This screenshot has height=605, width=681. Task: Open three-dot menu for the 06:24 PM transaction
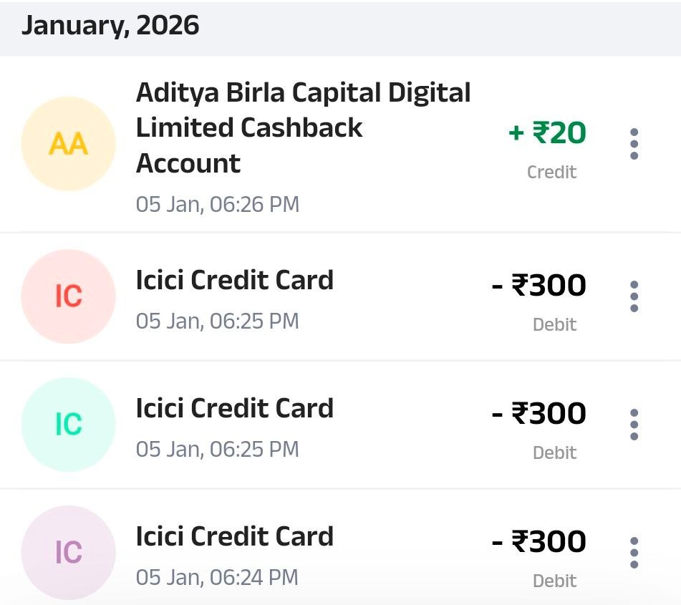[x=634, y=553]
